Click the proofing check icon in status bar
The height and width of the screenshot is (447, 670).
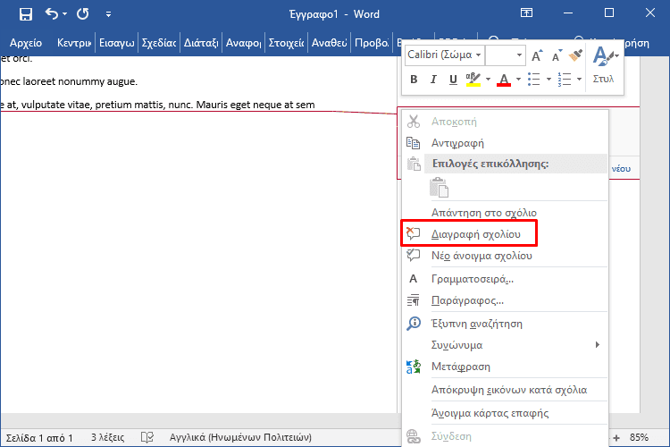coord(147,437)
